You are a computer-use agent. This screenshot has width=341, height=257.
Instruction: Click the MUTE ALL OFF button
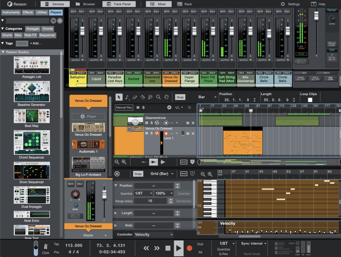pyautogui.click(x=301, y=78)
